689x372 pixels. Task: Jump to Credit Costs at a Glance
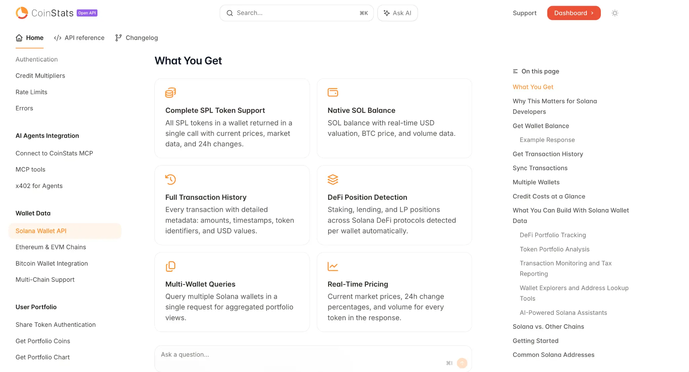(549, 196)
